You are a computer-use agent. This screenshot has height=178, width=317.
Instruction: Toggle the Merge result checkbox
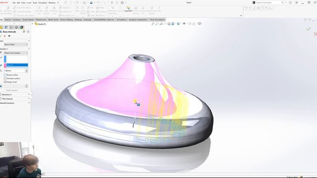[x=5, y=82]
